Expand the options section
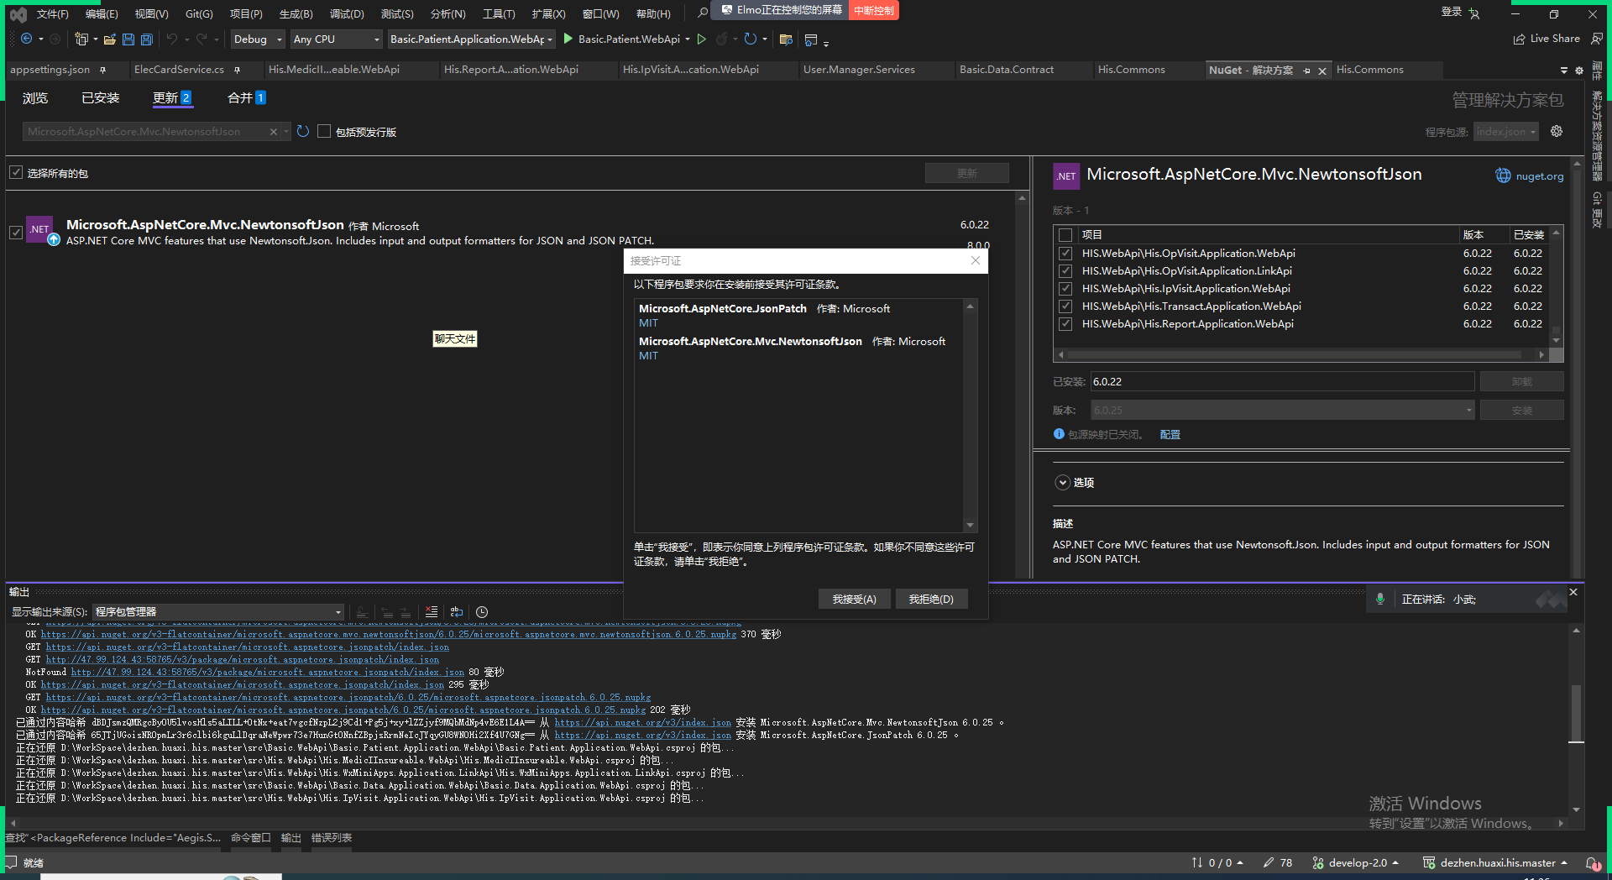Viewport: 1612px width, 880px height. (x=1063, y=482)
